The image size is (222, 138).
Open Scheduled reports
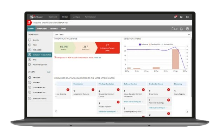click(40, 98)
